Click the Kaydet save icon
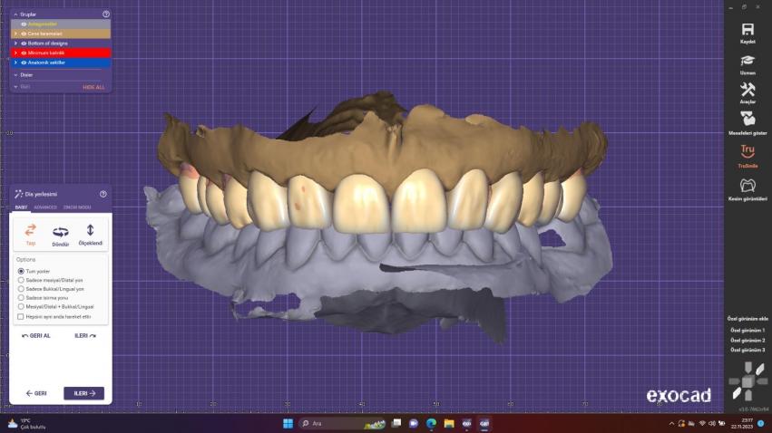Viewport: 772px width, 433px height. point(748,30)
